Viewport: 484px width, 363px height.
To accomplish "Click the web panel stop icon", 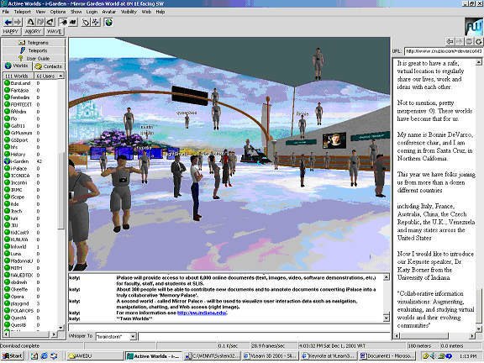I will point(469,41).
